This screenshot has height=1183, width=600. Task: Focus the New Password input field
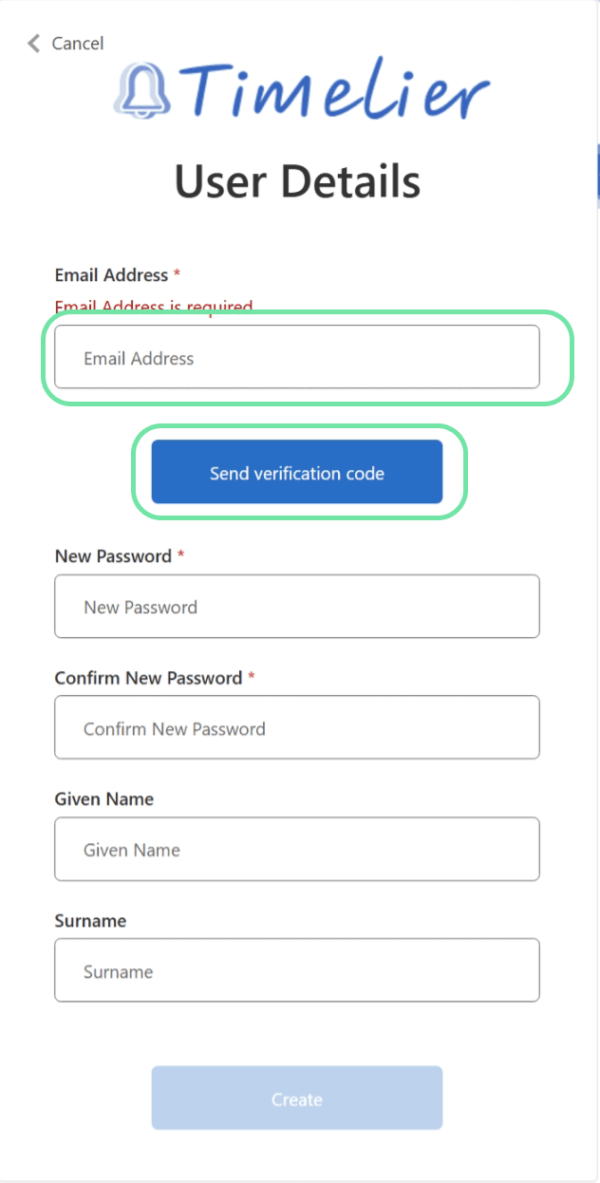tap(297, 606)
